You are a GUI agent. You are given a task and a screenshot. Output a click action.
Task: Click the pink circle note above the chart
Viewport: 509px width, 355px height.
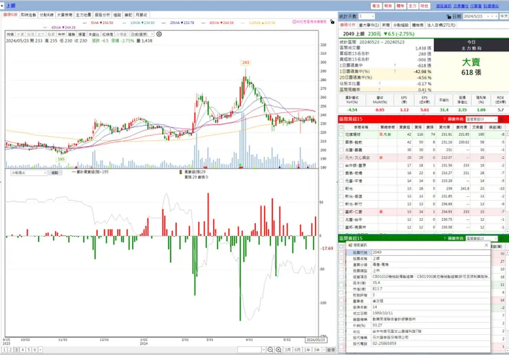point(309,22)
